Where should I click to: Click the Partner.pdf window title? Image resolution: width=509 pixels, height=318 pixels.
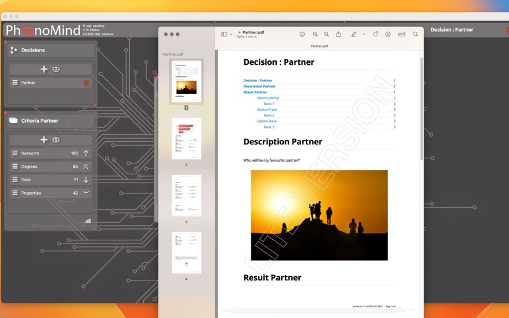point(253,32)
